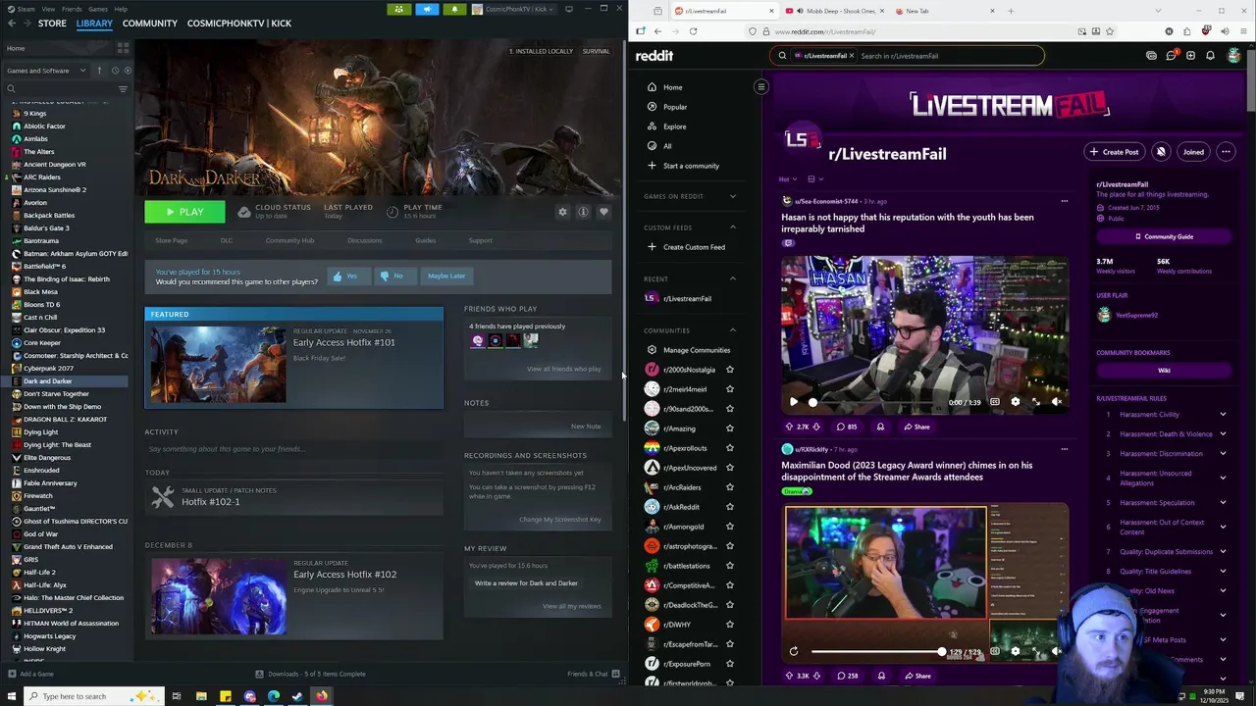Open Steam Store tab
The image size is (1256, 706).
52,23
